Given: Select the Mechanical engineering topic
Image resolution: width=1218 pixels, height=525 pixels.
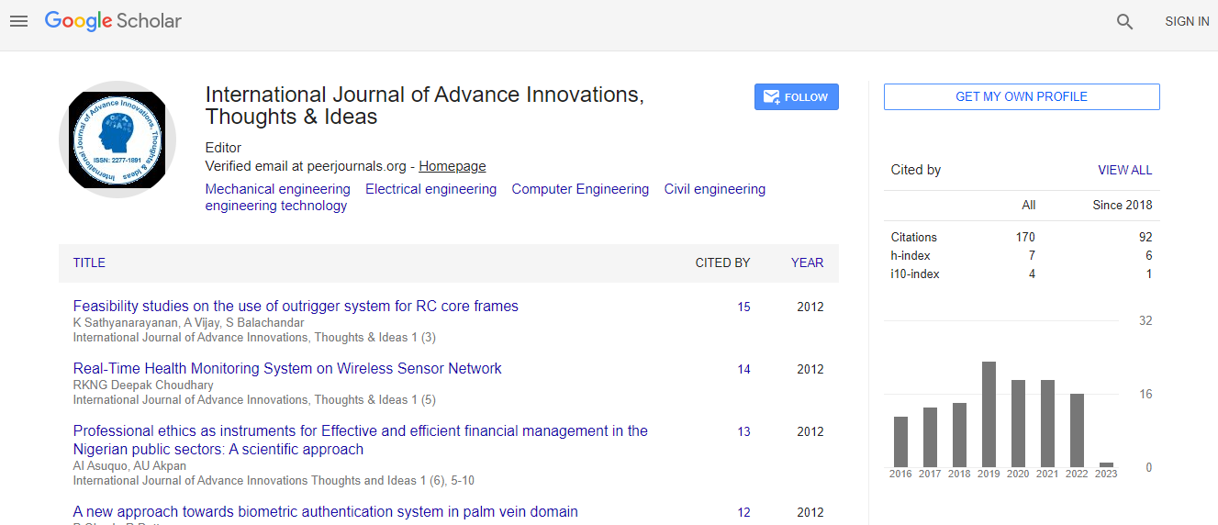Looking at the screenshot, I should pos(277,189).
